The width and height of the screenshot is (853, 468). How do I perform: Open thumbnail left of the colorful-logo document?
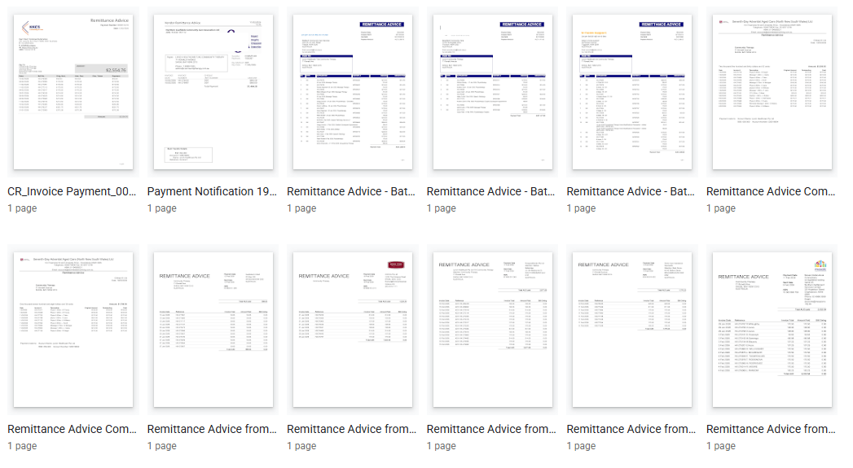[631, 330]
